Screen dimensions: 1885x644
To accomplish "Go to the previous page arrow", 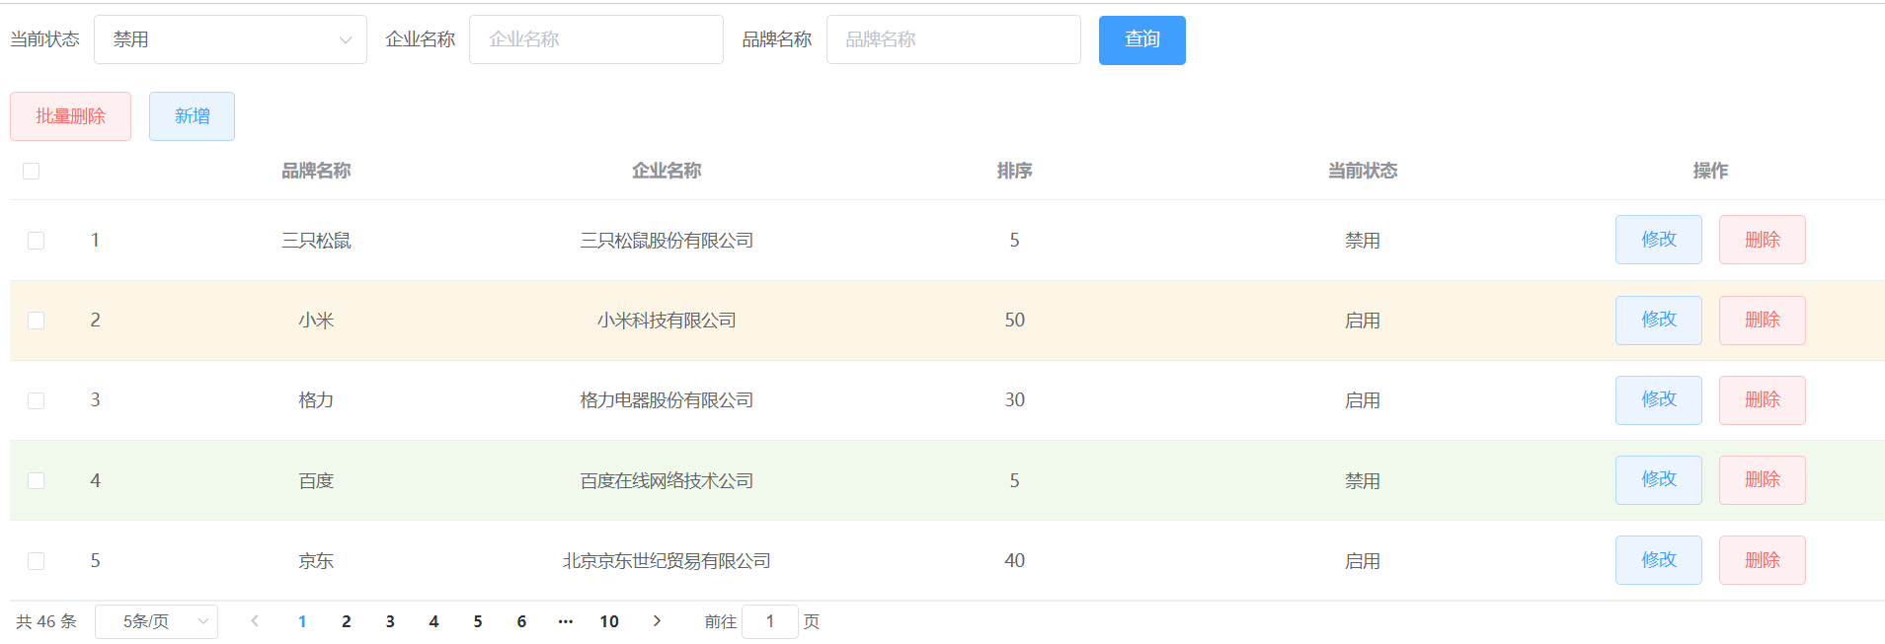I will pos(255,621).
